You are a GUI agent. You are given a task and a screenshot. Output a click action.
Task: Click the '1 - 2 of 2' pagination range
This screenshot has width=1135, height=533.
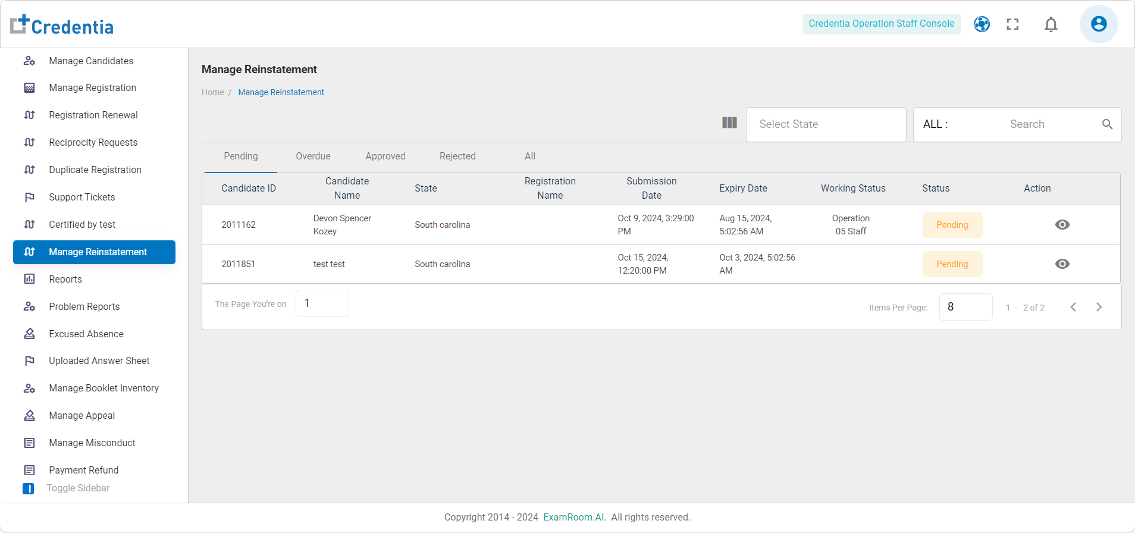1025,308
